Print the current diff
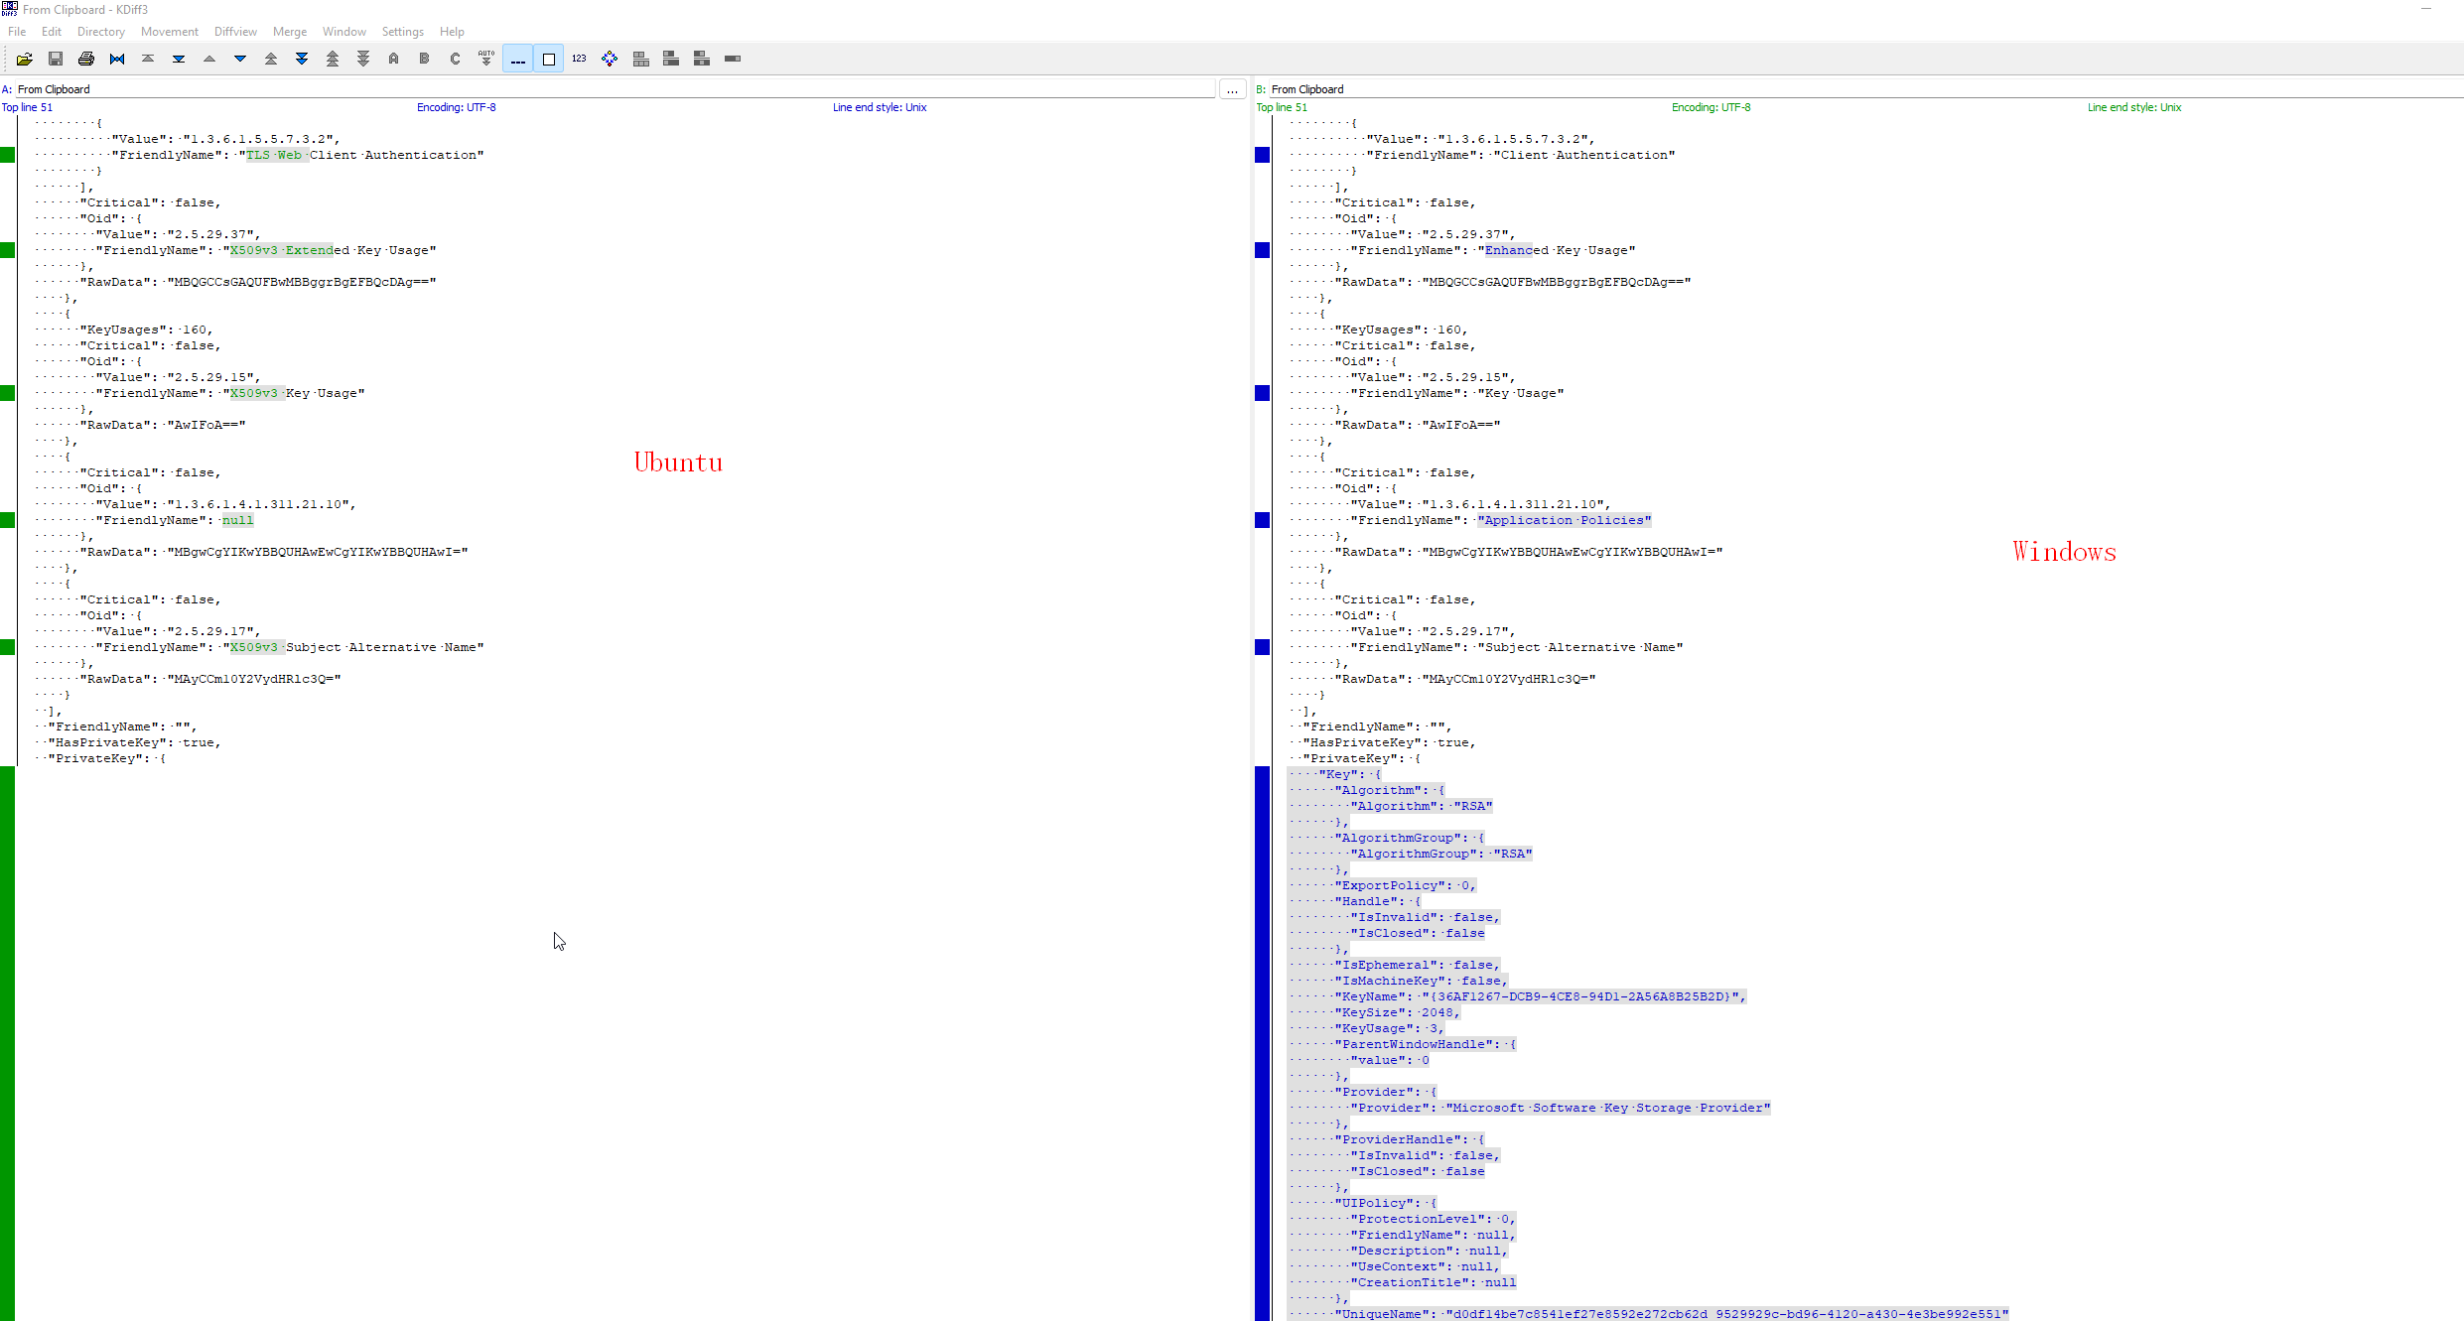Screen dimensions: 2464x1321 pyautogui.click(x=85, y=59)
